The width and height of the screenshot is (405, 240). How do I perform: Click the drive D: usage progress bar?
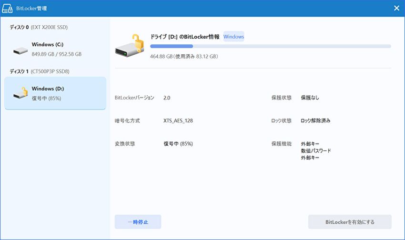tap(271, 46)
